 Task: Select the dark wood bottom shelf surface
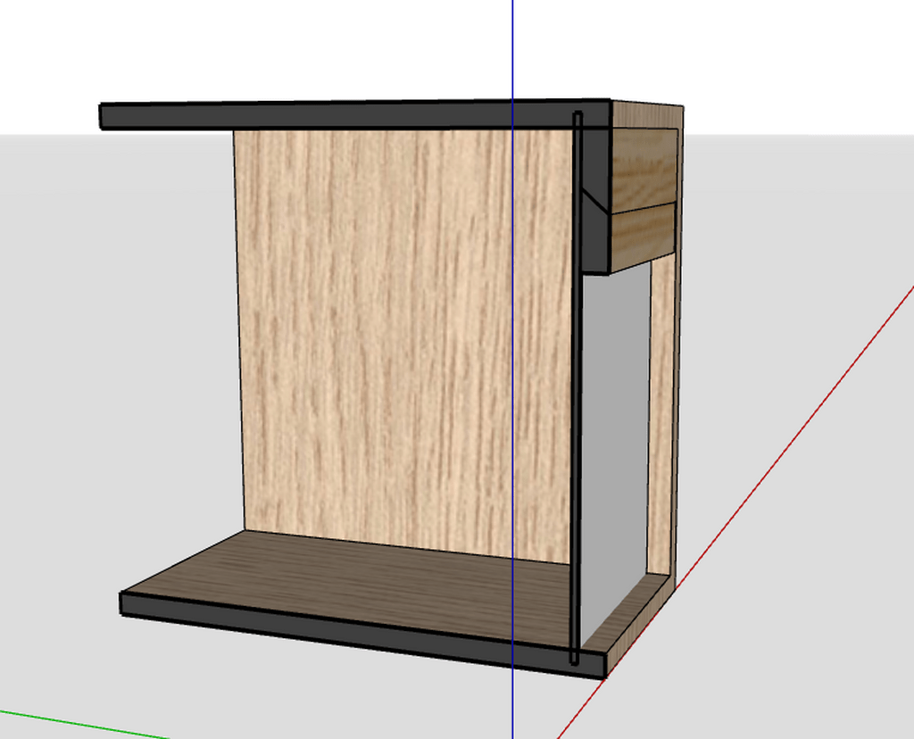tap(357, 580)
